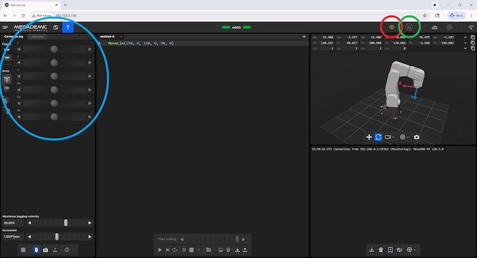Decrease time scaling with left arrow
The width and height of the screenshot is (477, 258).
[182, 239]
